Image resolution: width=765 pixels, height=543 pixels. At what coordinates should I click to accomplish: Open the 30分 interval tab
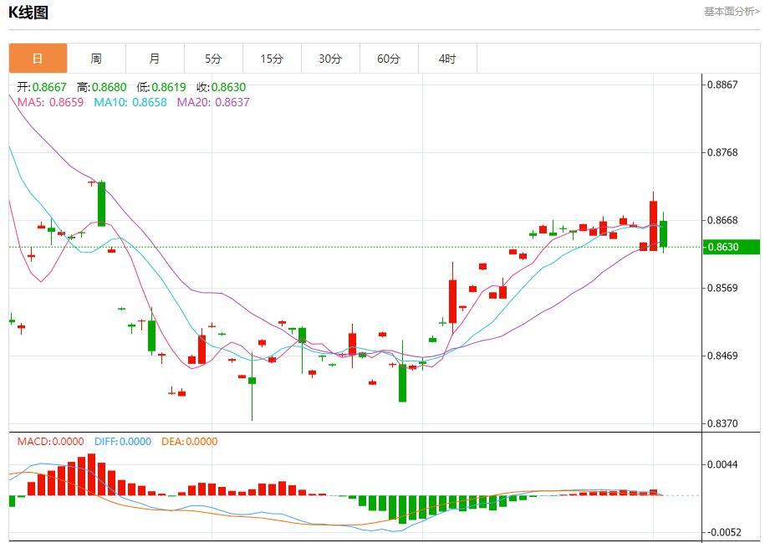click(331, 59)
